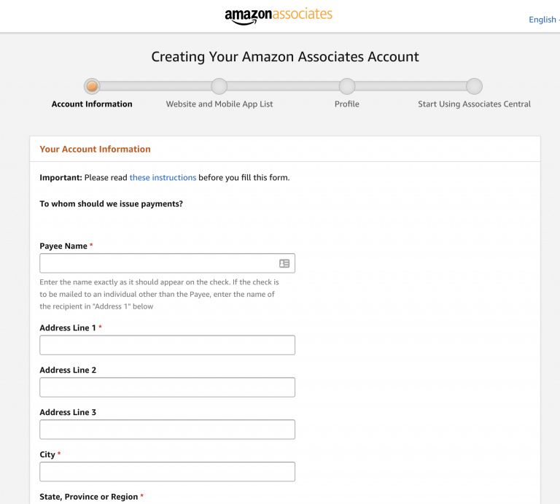560x504 pixels.
Task: Click the Amazon Associates logo
Action: point(279,16)
